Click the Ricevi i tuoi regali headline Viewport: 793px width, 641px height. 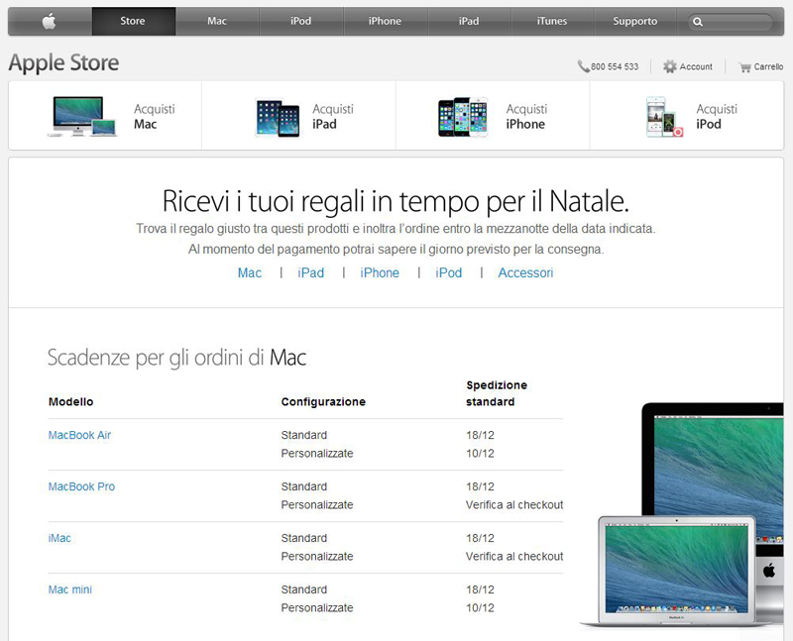[396, 201]
